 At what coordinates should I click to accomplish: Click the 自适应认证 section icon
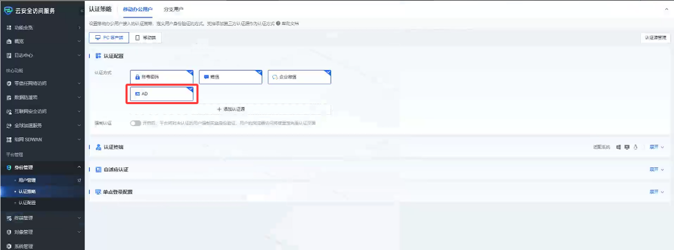pyautogui.click(x=98, y=169)
